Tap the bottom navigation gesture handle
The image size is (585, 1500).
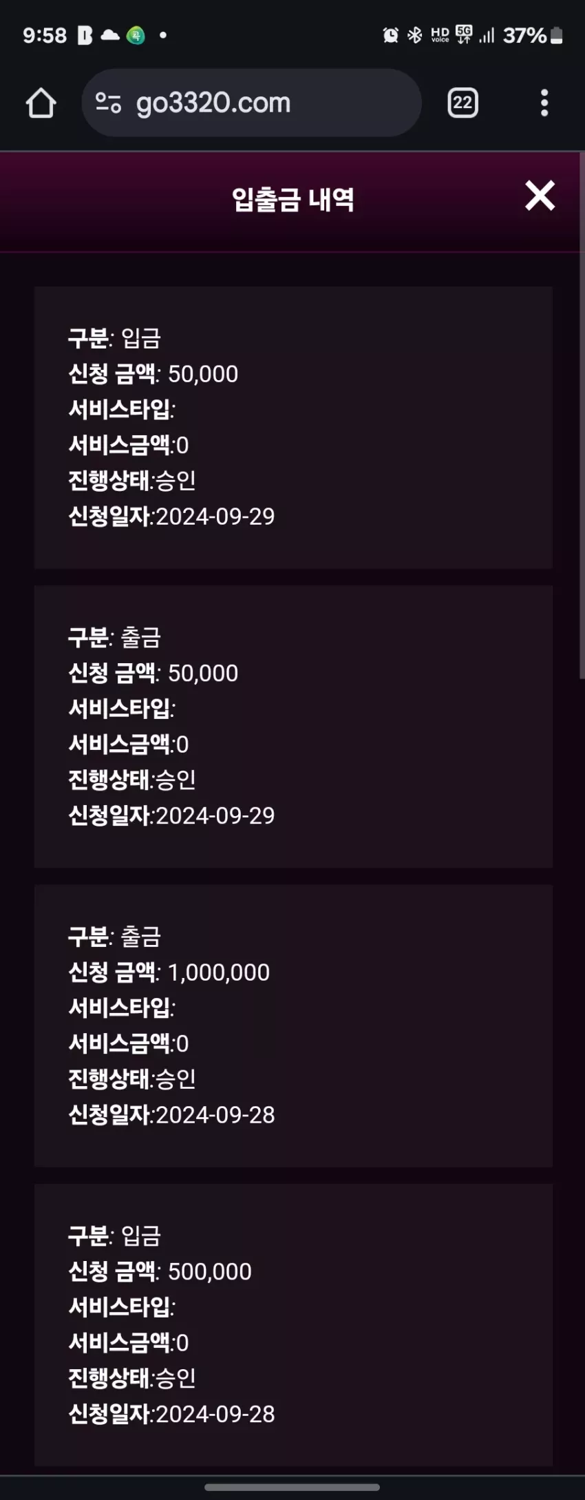292,1487
